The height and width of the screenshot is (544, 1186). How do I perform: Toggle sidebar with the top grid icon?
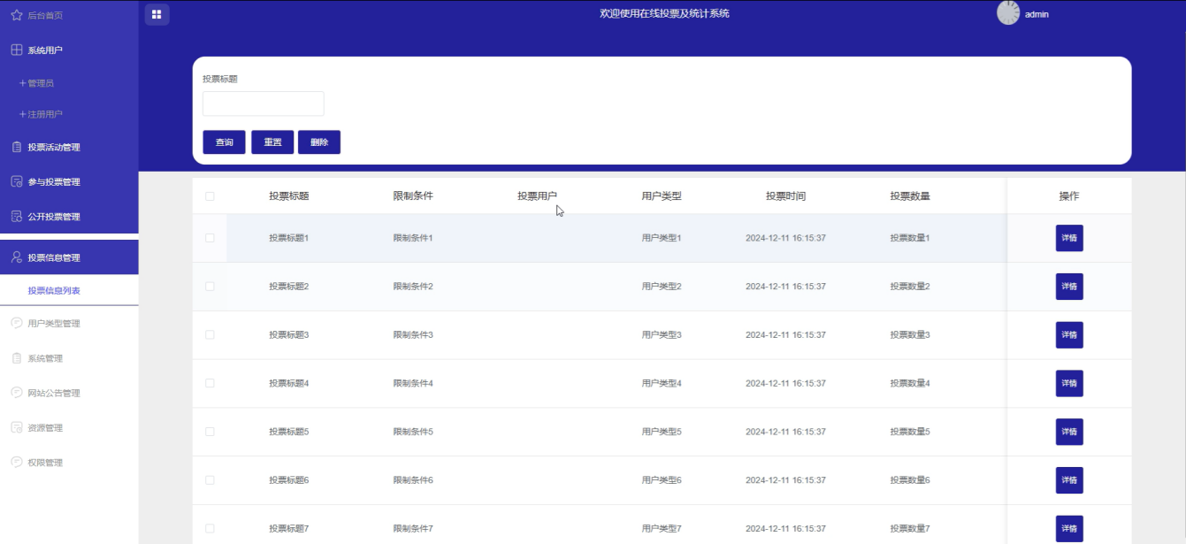click(x=157, y=14)
